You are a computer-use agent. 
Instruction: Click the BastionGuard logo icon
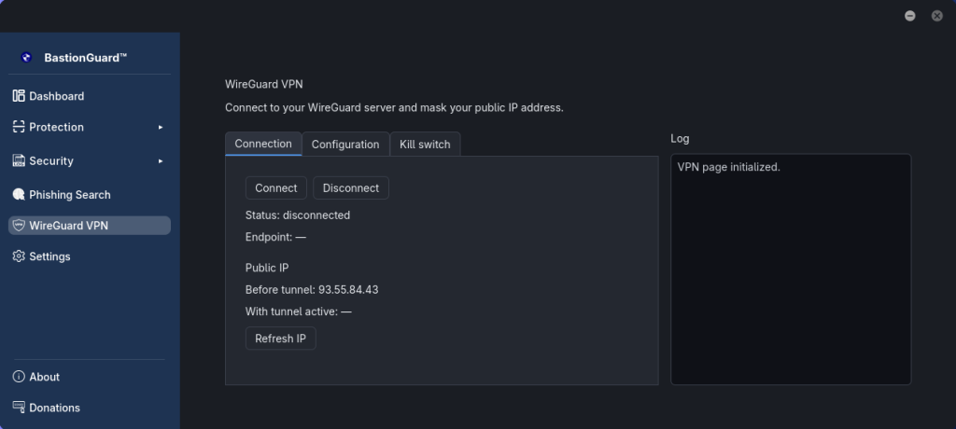coord(25,58)
